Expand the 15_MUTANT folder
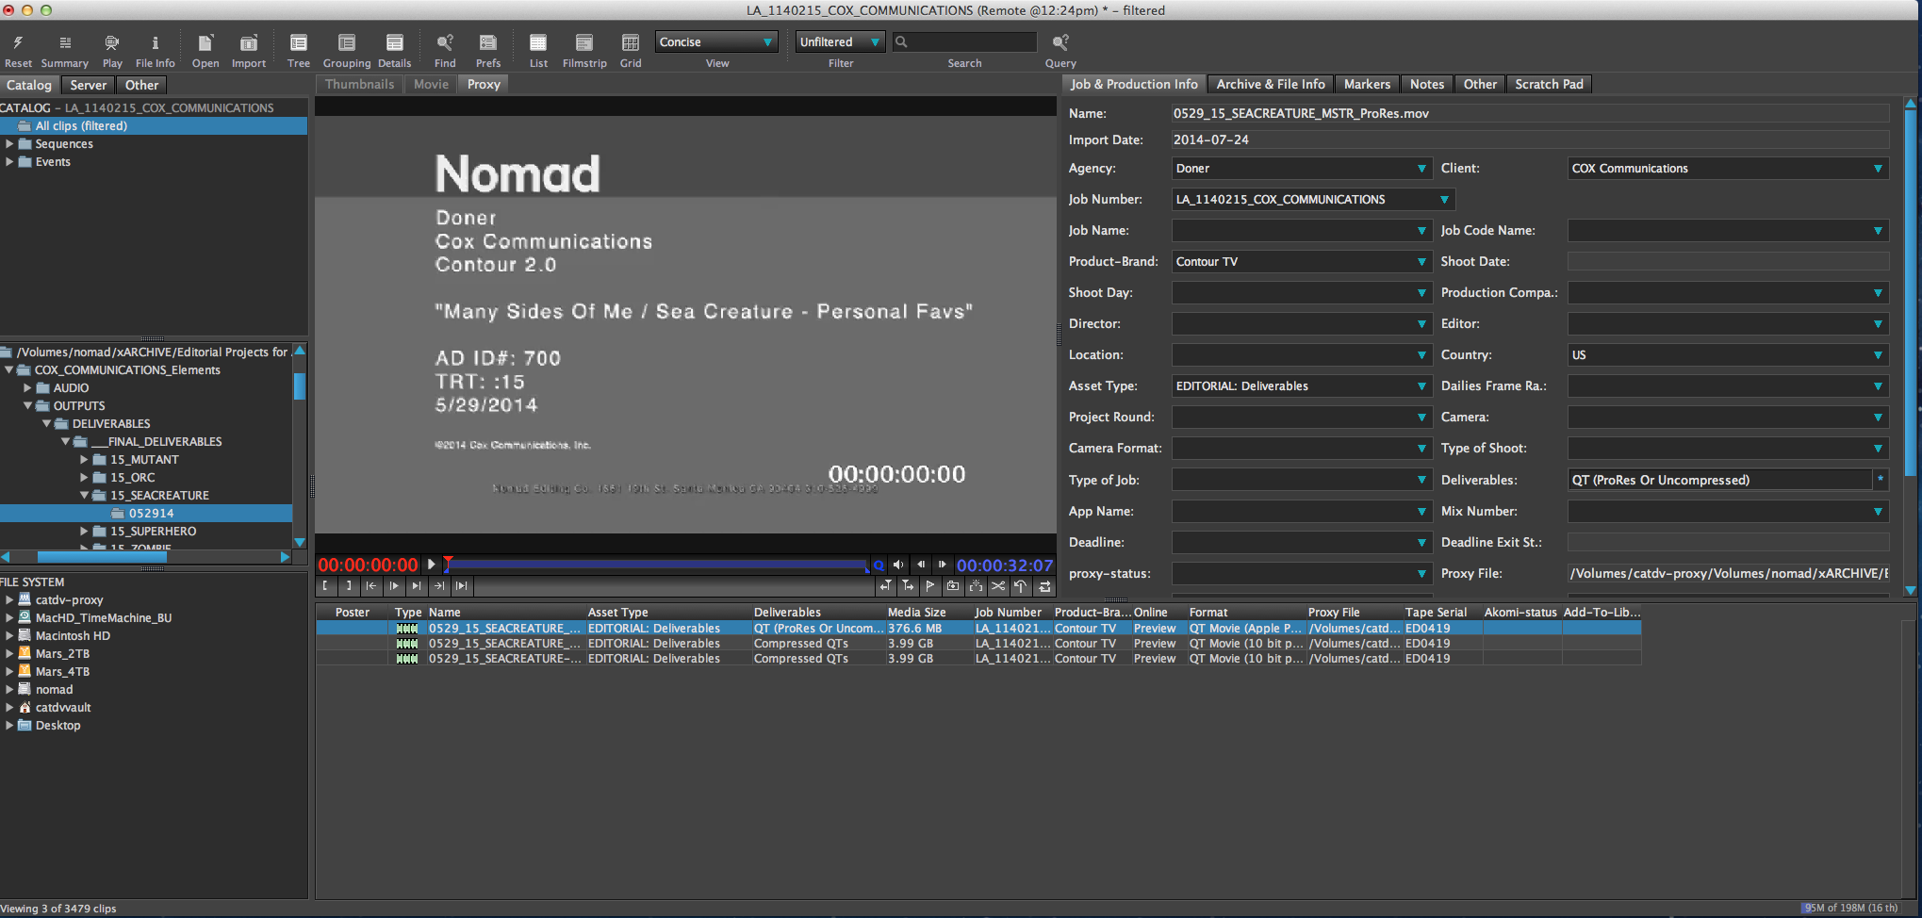The height and width of the screenshot is (918, 1922). pos(84,459)
